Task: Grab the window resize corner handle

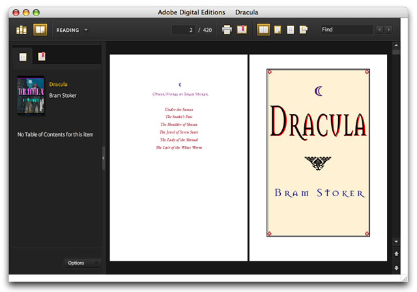Action: pos(405,278)
